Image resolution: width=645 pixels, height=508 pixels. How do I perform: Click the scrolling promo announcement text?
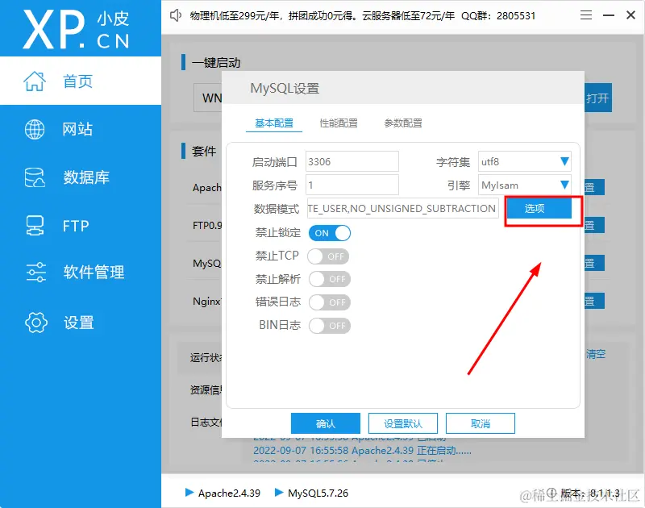coord(362,15)
